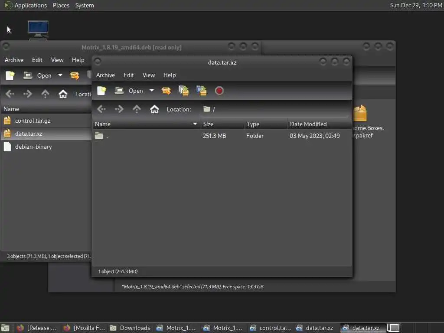Open View menu in data.tar.xz window
The height and width of the screenshot is (333, 444).
click(x=149, y=75)
